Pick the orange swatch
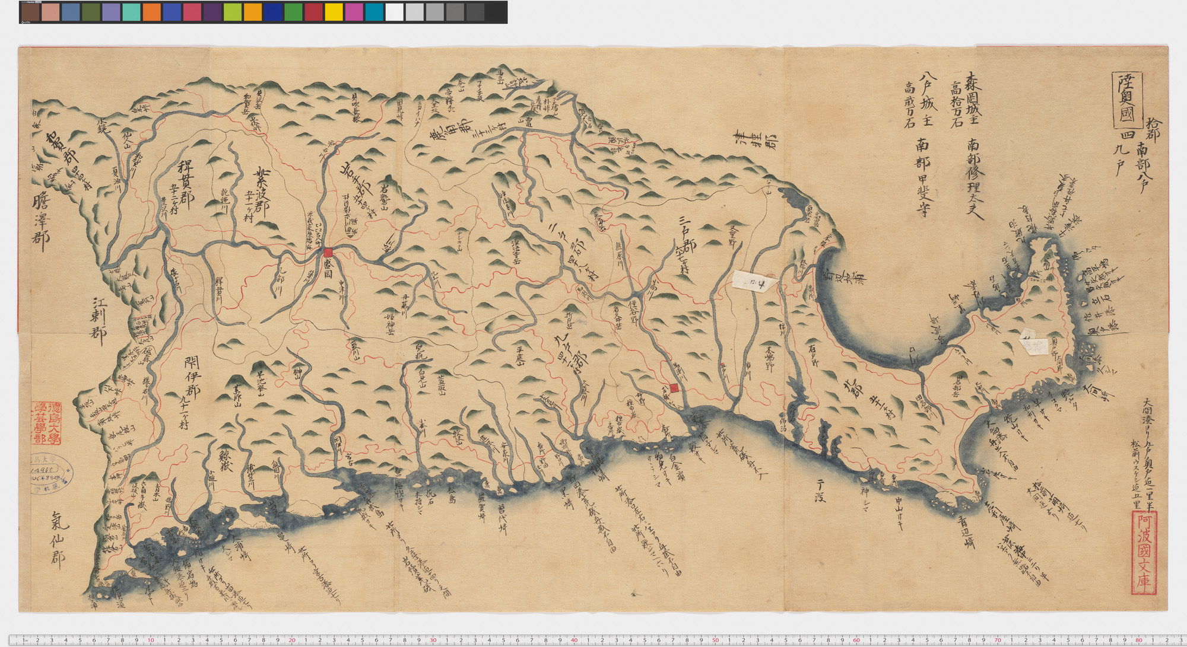The height and width of the screenshot is (647, 1187). pos(151,12)
